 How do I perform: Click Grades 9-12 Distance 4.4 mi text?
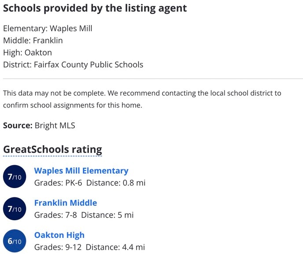89,247
